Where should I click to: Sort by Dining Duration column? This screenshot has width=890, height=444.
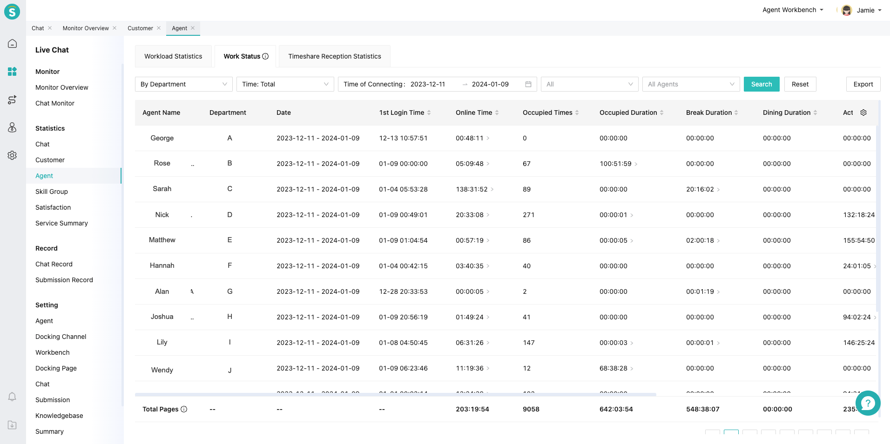coord(815,113)
